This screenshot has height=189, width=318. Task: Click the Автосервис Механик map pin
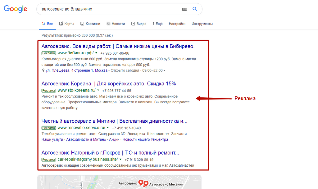(146, 183)
